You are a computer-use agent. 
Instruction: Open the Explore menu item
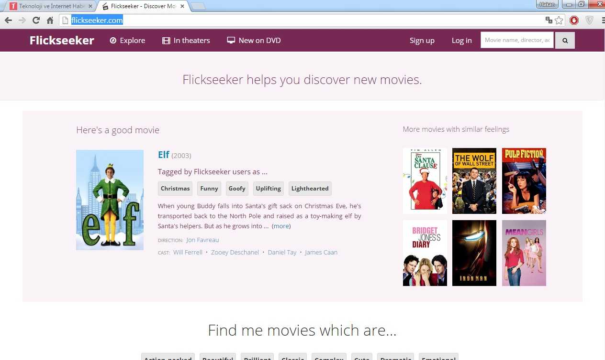(127, 41)
